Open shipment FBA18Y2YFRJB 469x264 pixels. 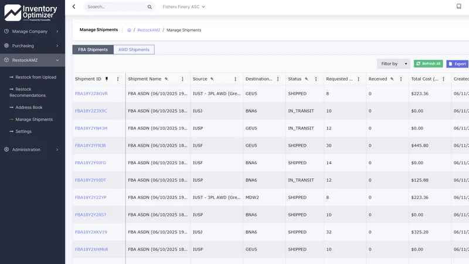click(90, 145)
